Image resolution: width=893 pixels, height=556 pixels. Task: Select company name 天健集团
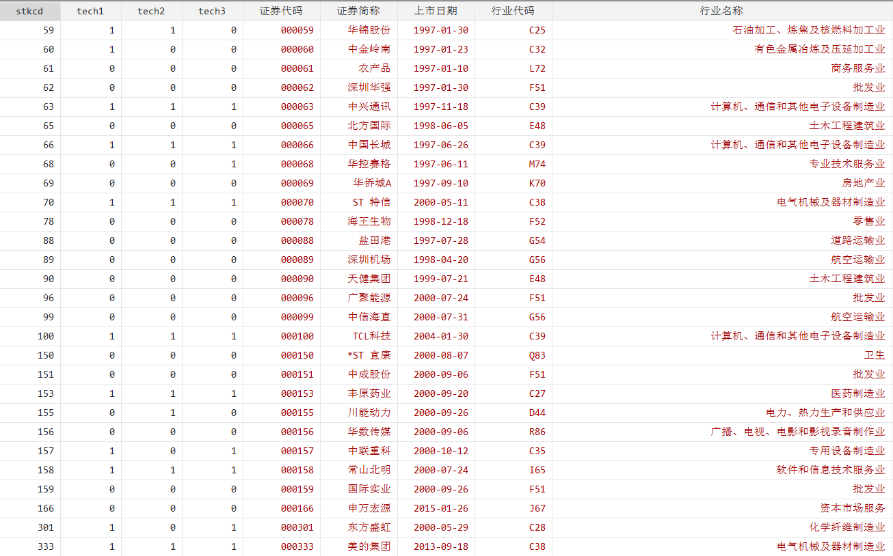369,279
